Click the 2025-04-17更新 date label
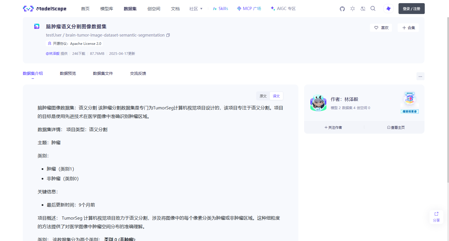Screen dimensions: 449x241 pos(122,53)
